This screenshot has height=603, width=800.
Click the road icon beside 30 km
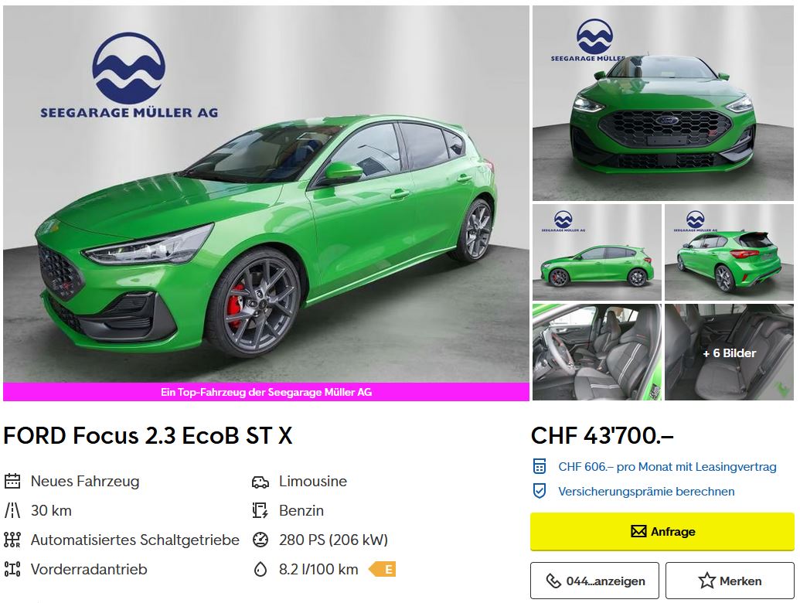[x=12, y=511]
